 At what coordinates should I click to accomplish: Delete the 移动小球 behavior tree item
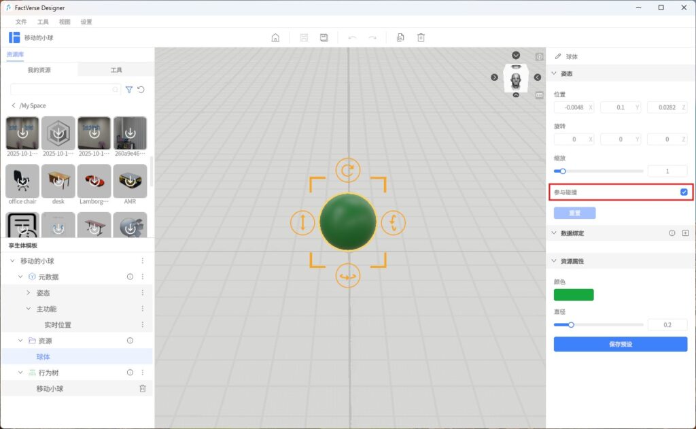pyautogui.click(x=143, y=389)
